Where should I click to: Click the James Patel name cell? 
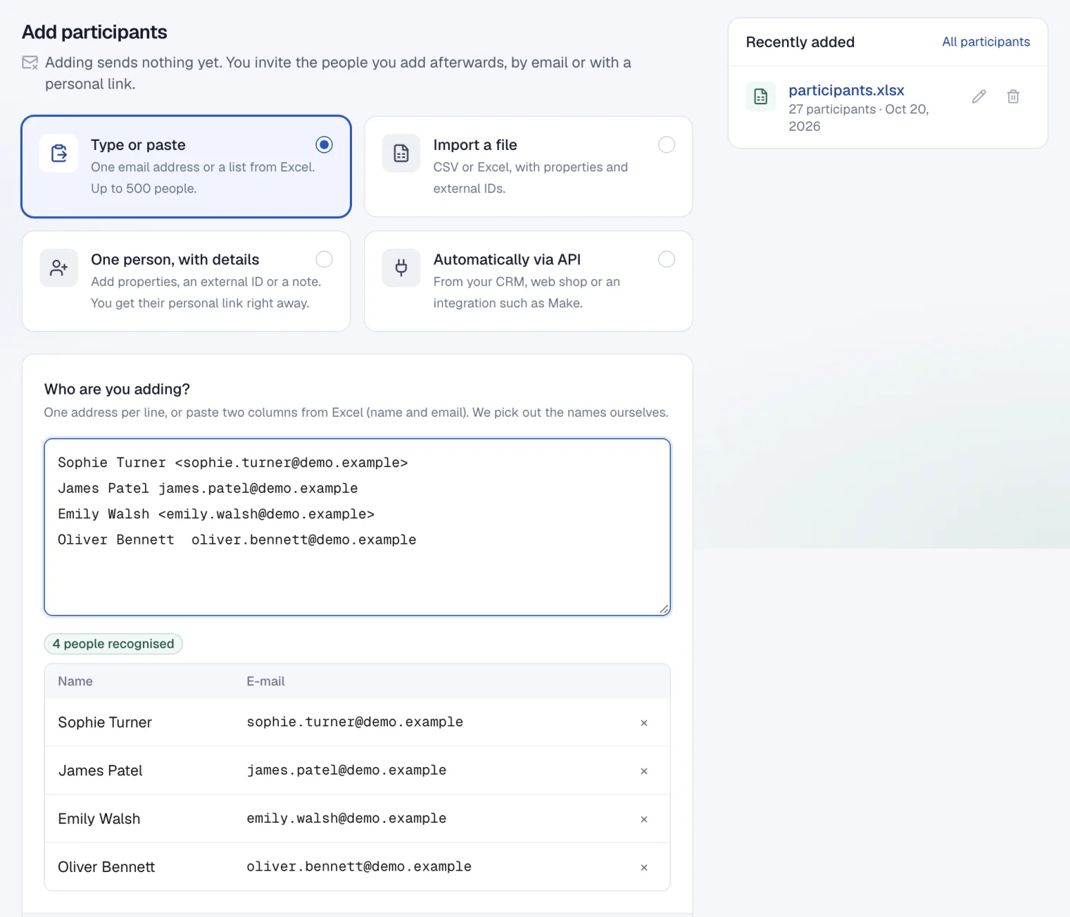(x=100, y=771)
